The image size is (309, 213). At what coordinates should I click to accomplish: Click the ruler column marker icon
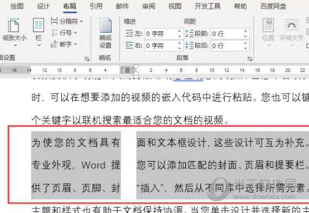(127, 70)
